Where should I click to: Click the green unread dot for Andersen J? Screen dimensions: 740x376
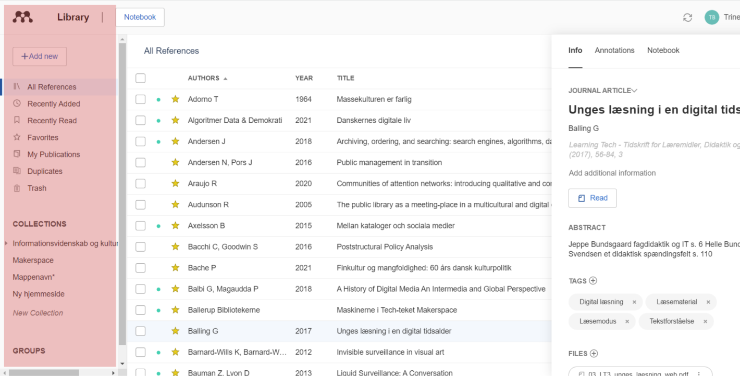click(158, 141)
